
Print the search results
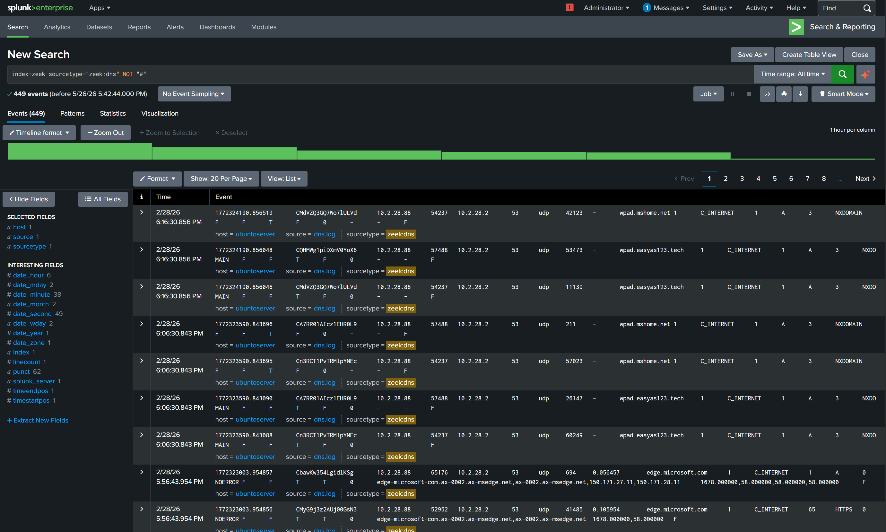click(x=784, y=94)
